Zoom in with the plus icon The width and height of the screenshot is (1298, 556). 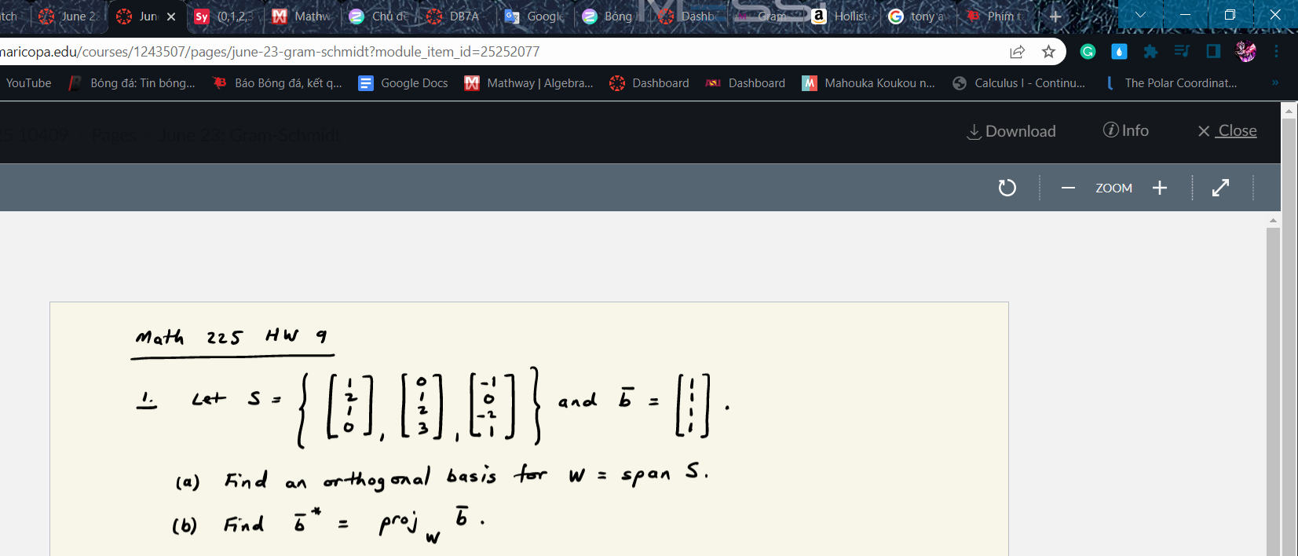point(1160,188)
